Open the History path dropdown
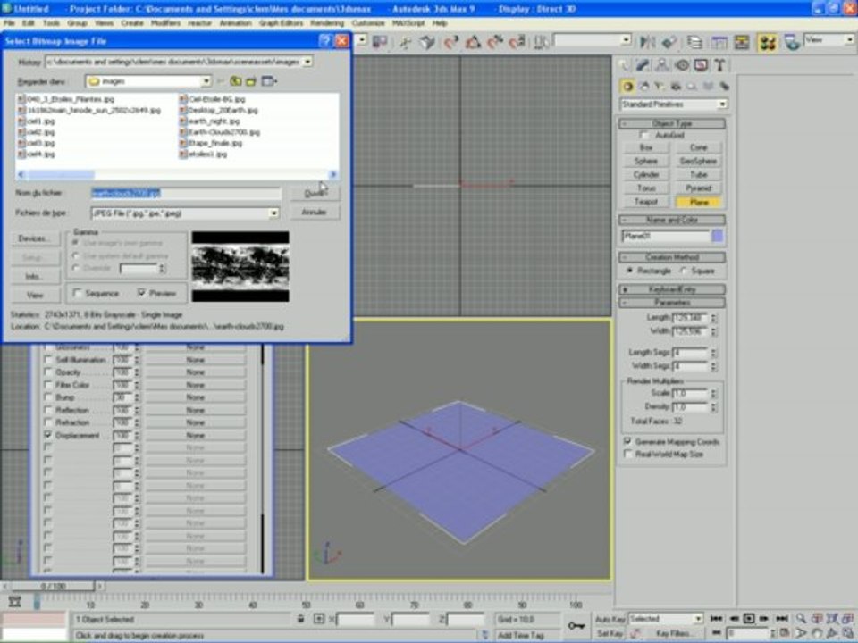This screenshot has width=858, height=643. 307,62
